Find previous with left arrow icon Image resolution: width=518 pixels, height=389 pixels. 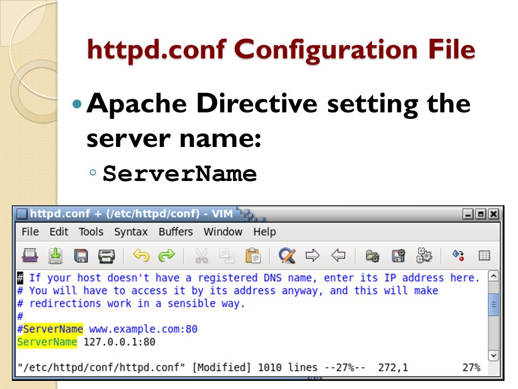pos(338,256)
